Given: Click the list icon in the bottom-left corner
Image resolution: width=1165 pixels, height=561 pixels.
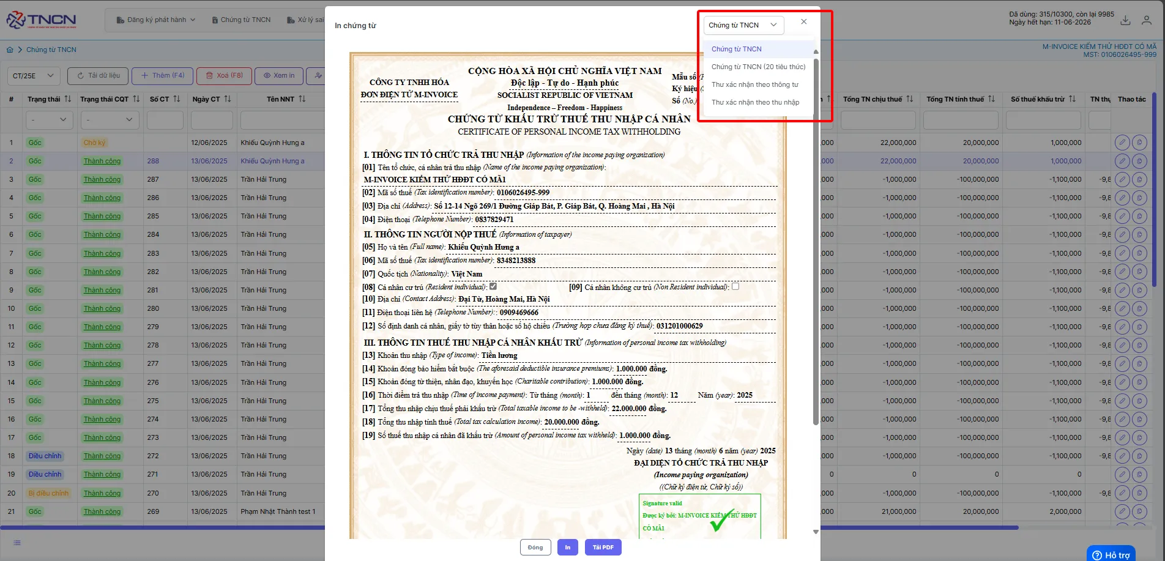Looking at the screenshot, I should 17,543.
